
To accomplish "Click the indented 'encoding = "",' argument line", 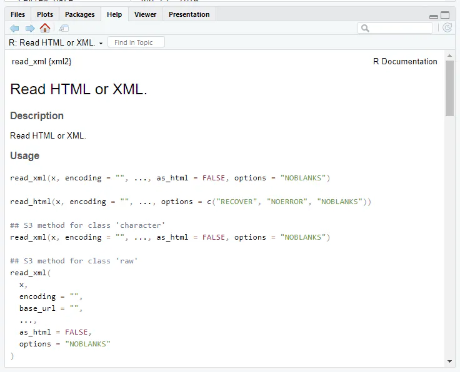I will coord(51,296).
